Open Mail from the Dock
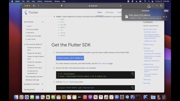The width and height of the screenshot is (180, 101). (x=37, y=97)
